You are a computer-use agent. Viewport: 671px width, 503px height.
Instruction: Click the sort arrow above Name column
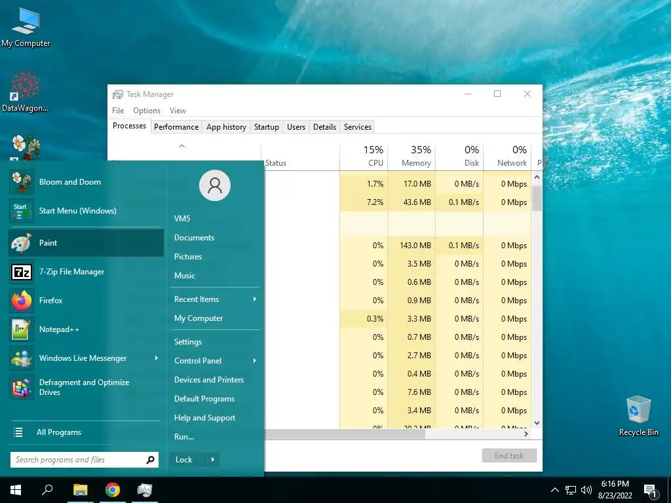[182, 146]
